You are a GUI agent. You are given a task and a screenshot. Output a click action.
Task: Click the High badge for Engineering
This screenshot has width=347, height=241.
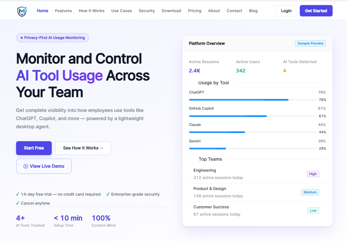[x=313, y=174]
